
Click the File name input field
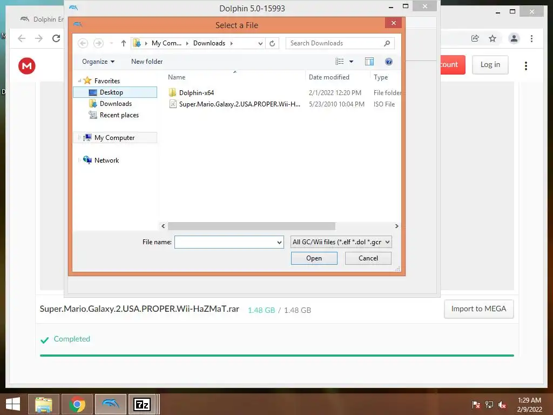tap(225, 242)
